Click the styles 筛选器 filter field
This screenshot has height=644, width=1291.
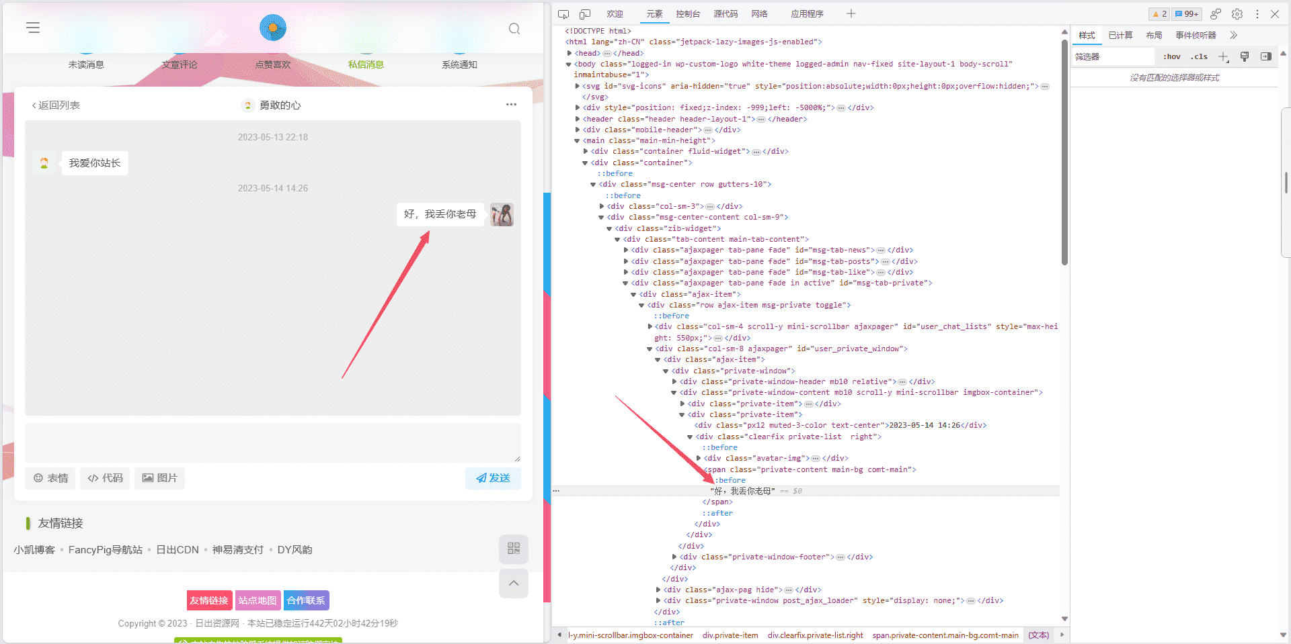pyautogui.click(x=1113, y=57)
